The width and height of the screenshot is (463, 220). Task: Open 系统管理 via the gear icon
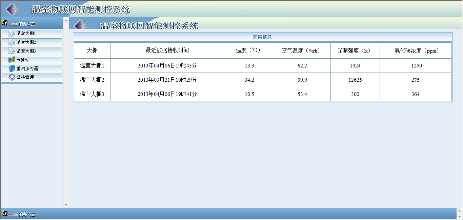coord(12,77)
